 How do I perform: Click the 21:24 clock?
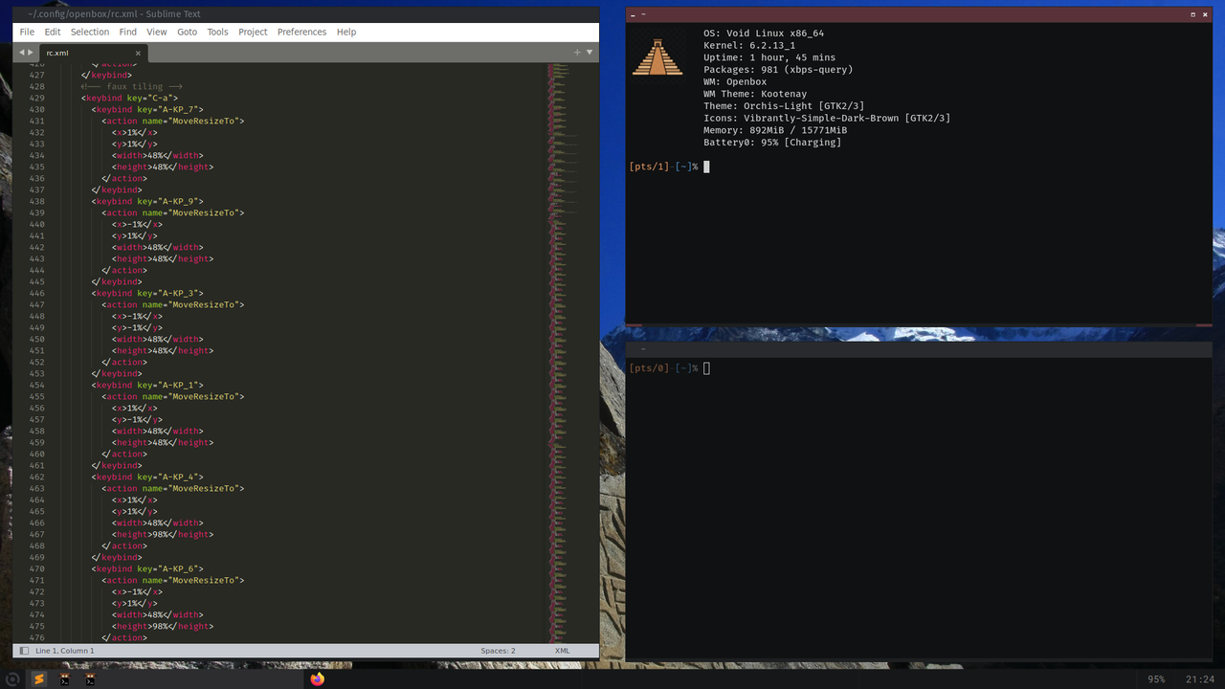pyautogui.click(x=1200, y=679)
